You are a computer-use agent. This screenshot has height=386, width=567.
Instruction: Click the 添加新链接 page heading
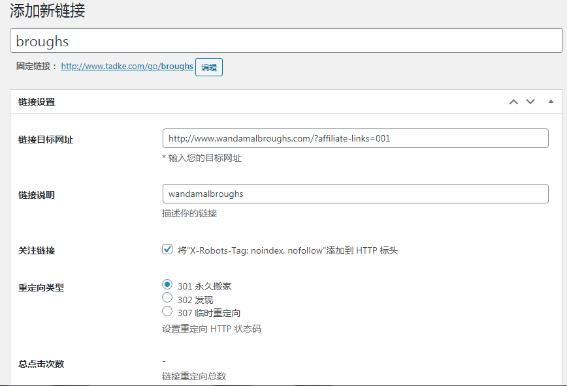pos(47,11)
